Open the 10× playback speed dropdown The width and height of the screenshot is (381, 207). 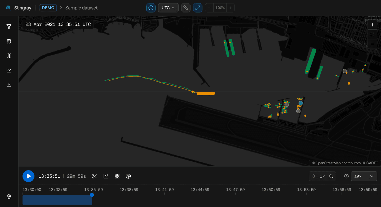tap(364, 176)
